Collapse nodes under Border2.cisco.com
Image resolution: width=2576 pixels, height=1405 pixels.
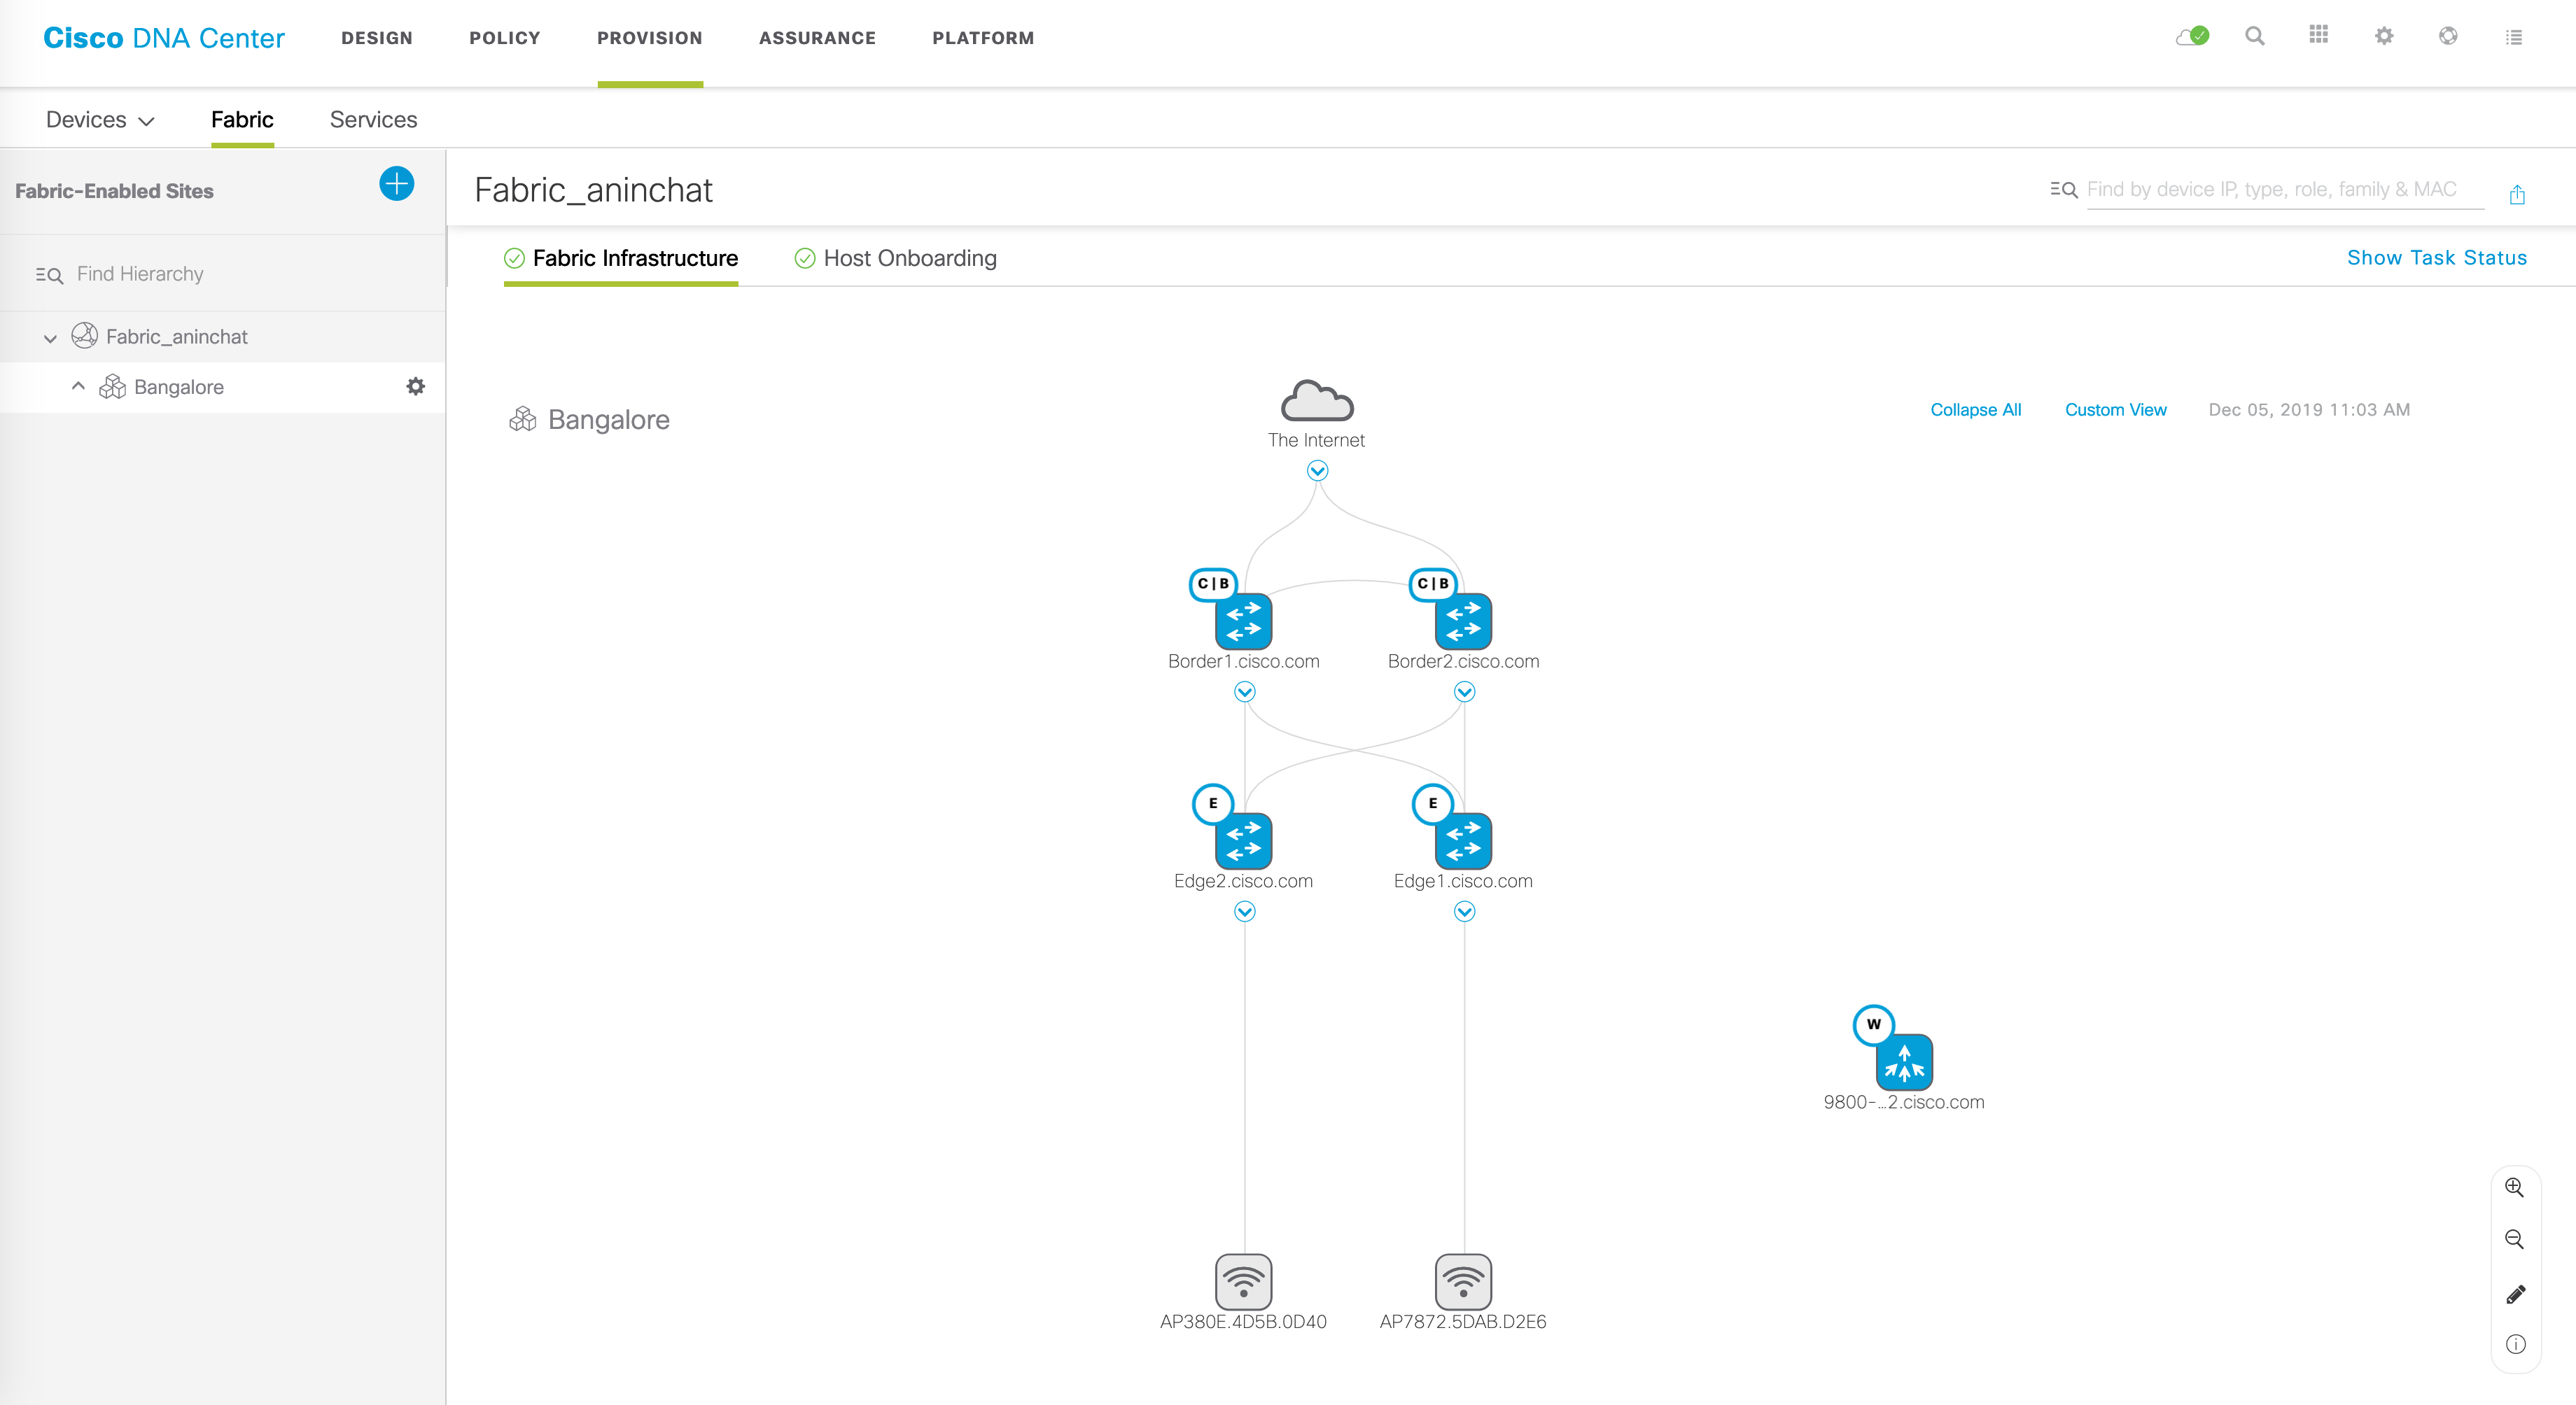[x=1465, y=691]
